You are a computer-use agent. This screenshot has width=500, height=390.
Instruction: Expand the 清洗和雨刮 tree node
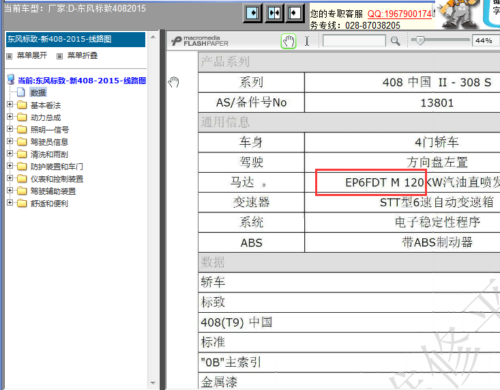tap(10, 154)
